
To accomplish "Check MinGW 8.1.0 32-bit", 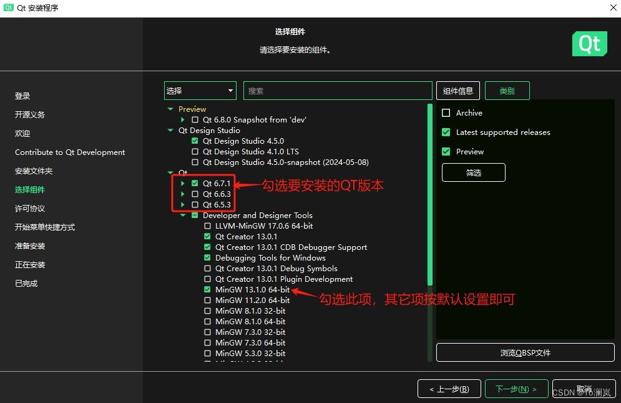I will pos(207,311).
